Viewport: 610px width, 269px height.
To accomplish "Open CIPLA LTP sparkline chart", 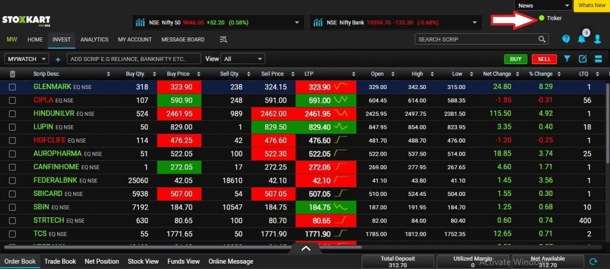I will coord(341,100).
